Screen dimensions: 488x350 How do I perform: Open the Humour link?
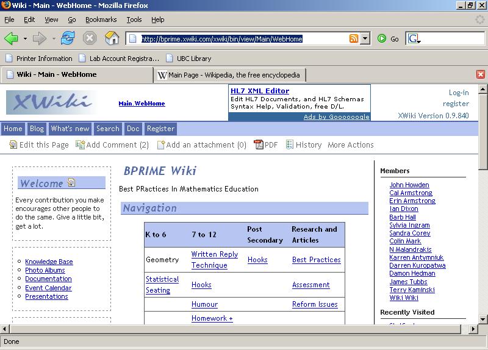[204, 304]
